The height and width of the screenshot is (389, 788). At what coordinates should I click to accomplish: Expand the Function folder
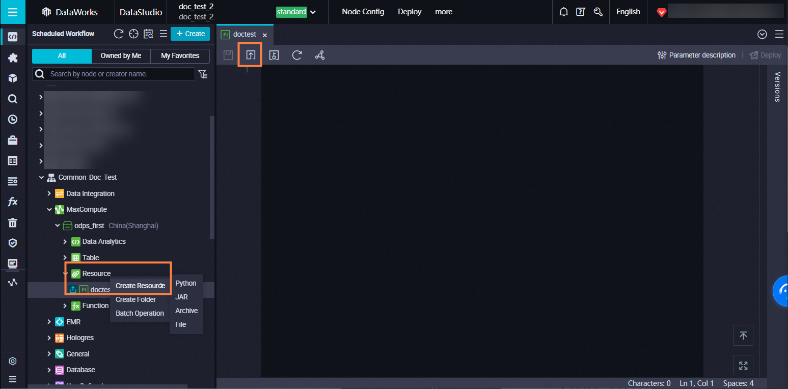click(65, 305)
